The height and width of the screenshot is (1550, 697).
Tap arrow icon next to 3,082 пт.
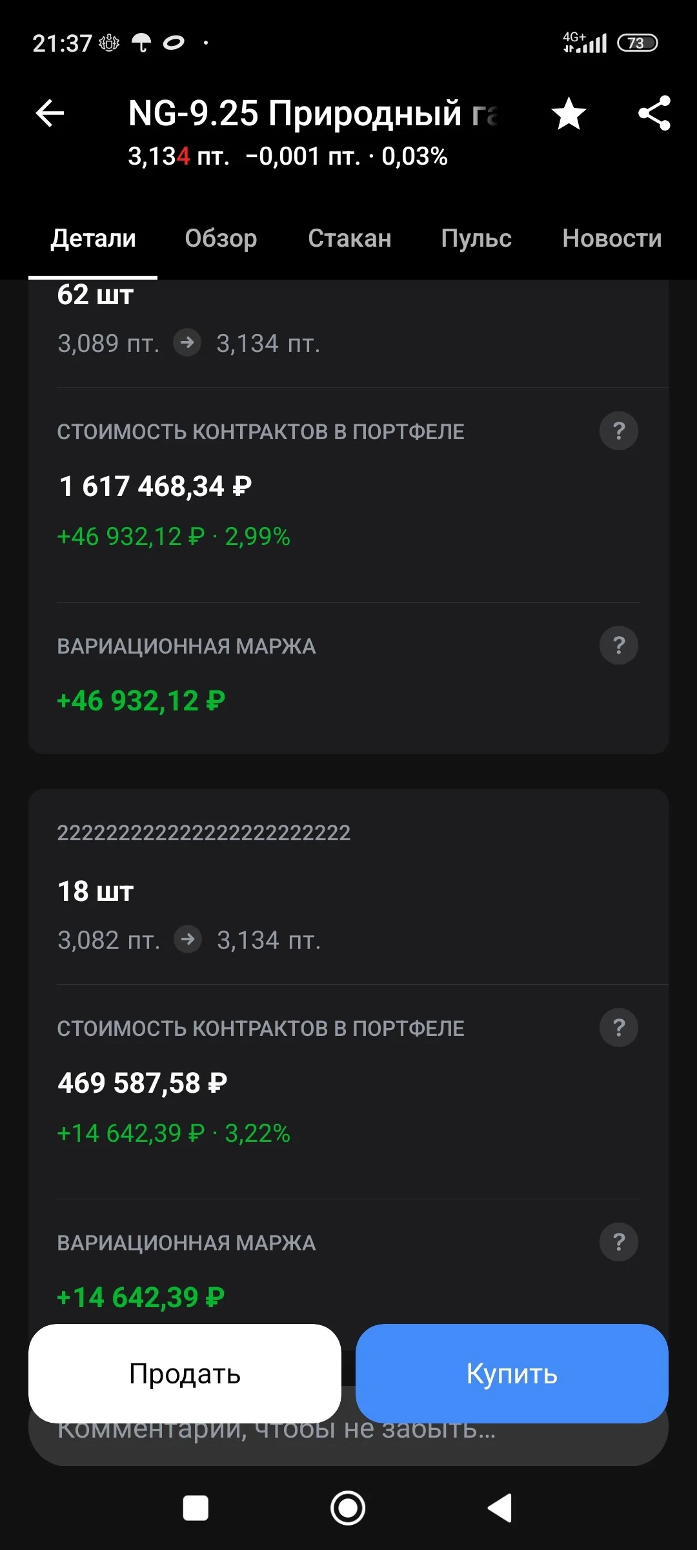188,940
